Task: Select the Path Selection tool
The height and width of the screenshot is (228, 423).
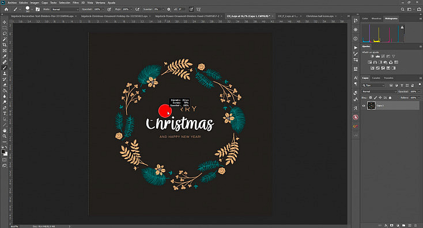Action: [x=5, y=119]
